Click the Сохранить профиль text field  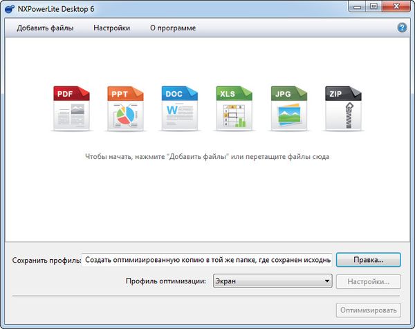point(207,260)
